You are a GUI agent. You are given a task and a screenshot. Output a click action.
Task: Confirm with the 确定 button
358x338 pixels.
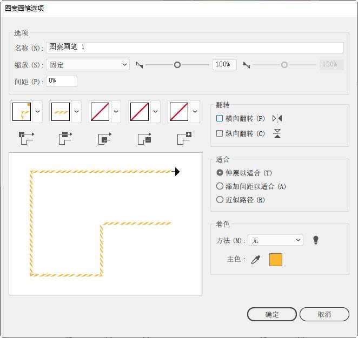[x=272, y=314]
